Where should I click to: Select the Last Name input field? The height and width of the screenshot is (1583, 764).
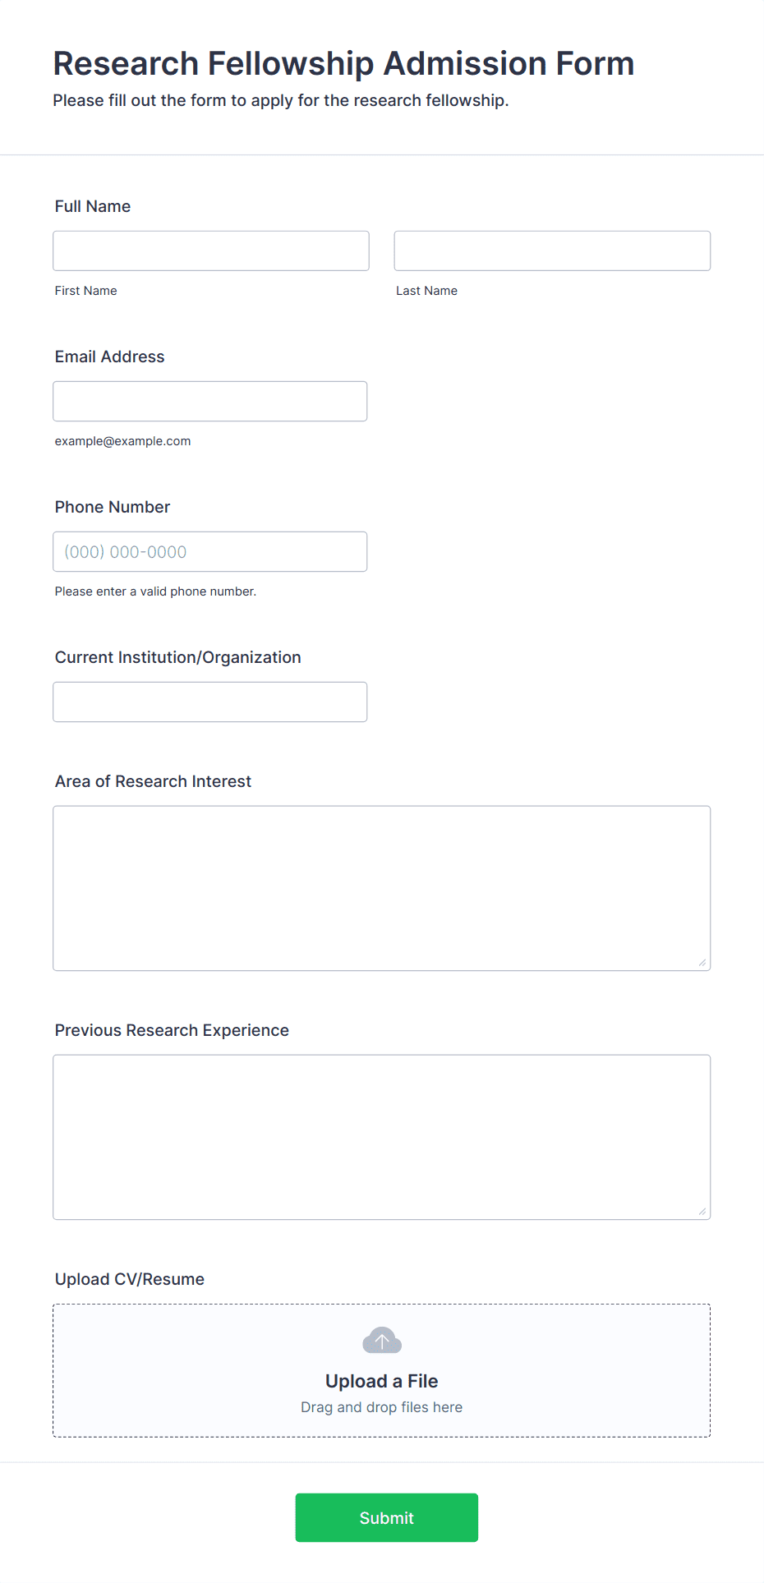pos(552,251)
